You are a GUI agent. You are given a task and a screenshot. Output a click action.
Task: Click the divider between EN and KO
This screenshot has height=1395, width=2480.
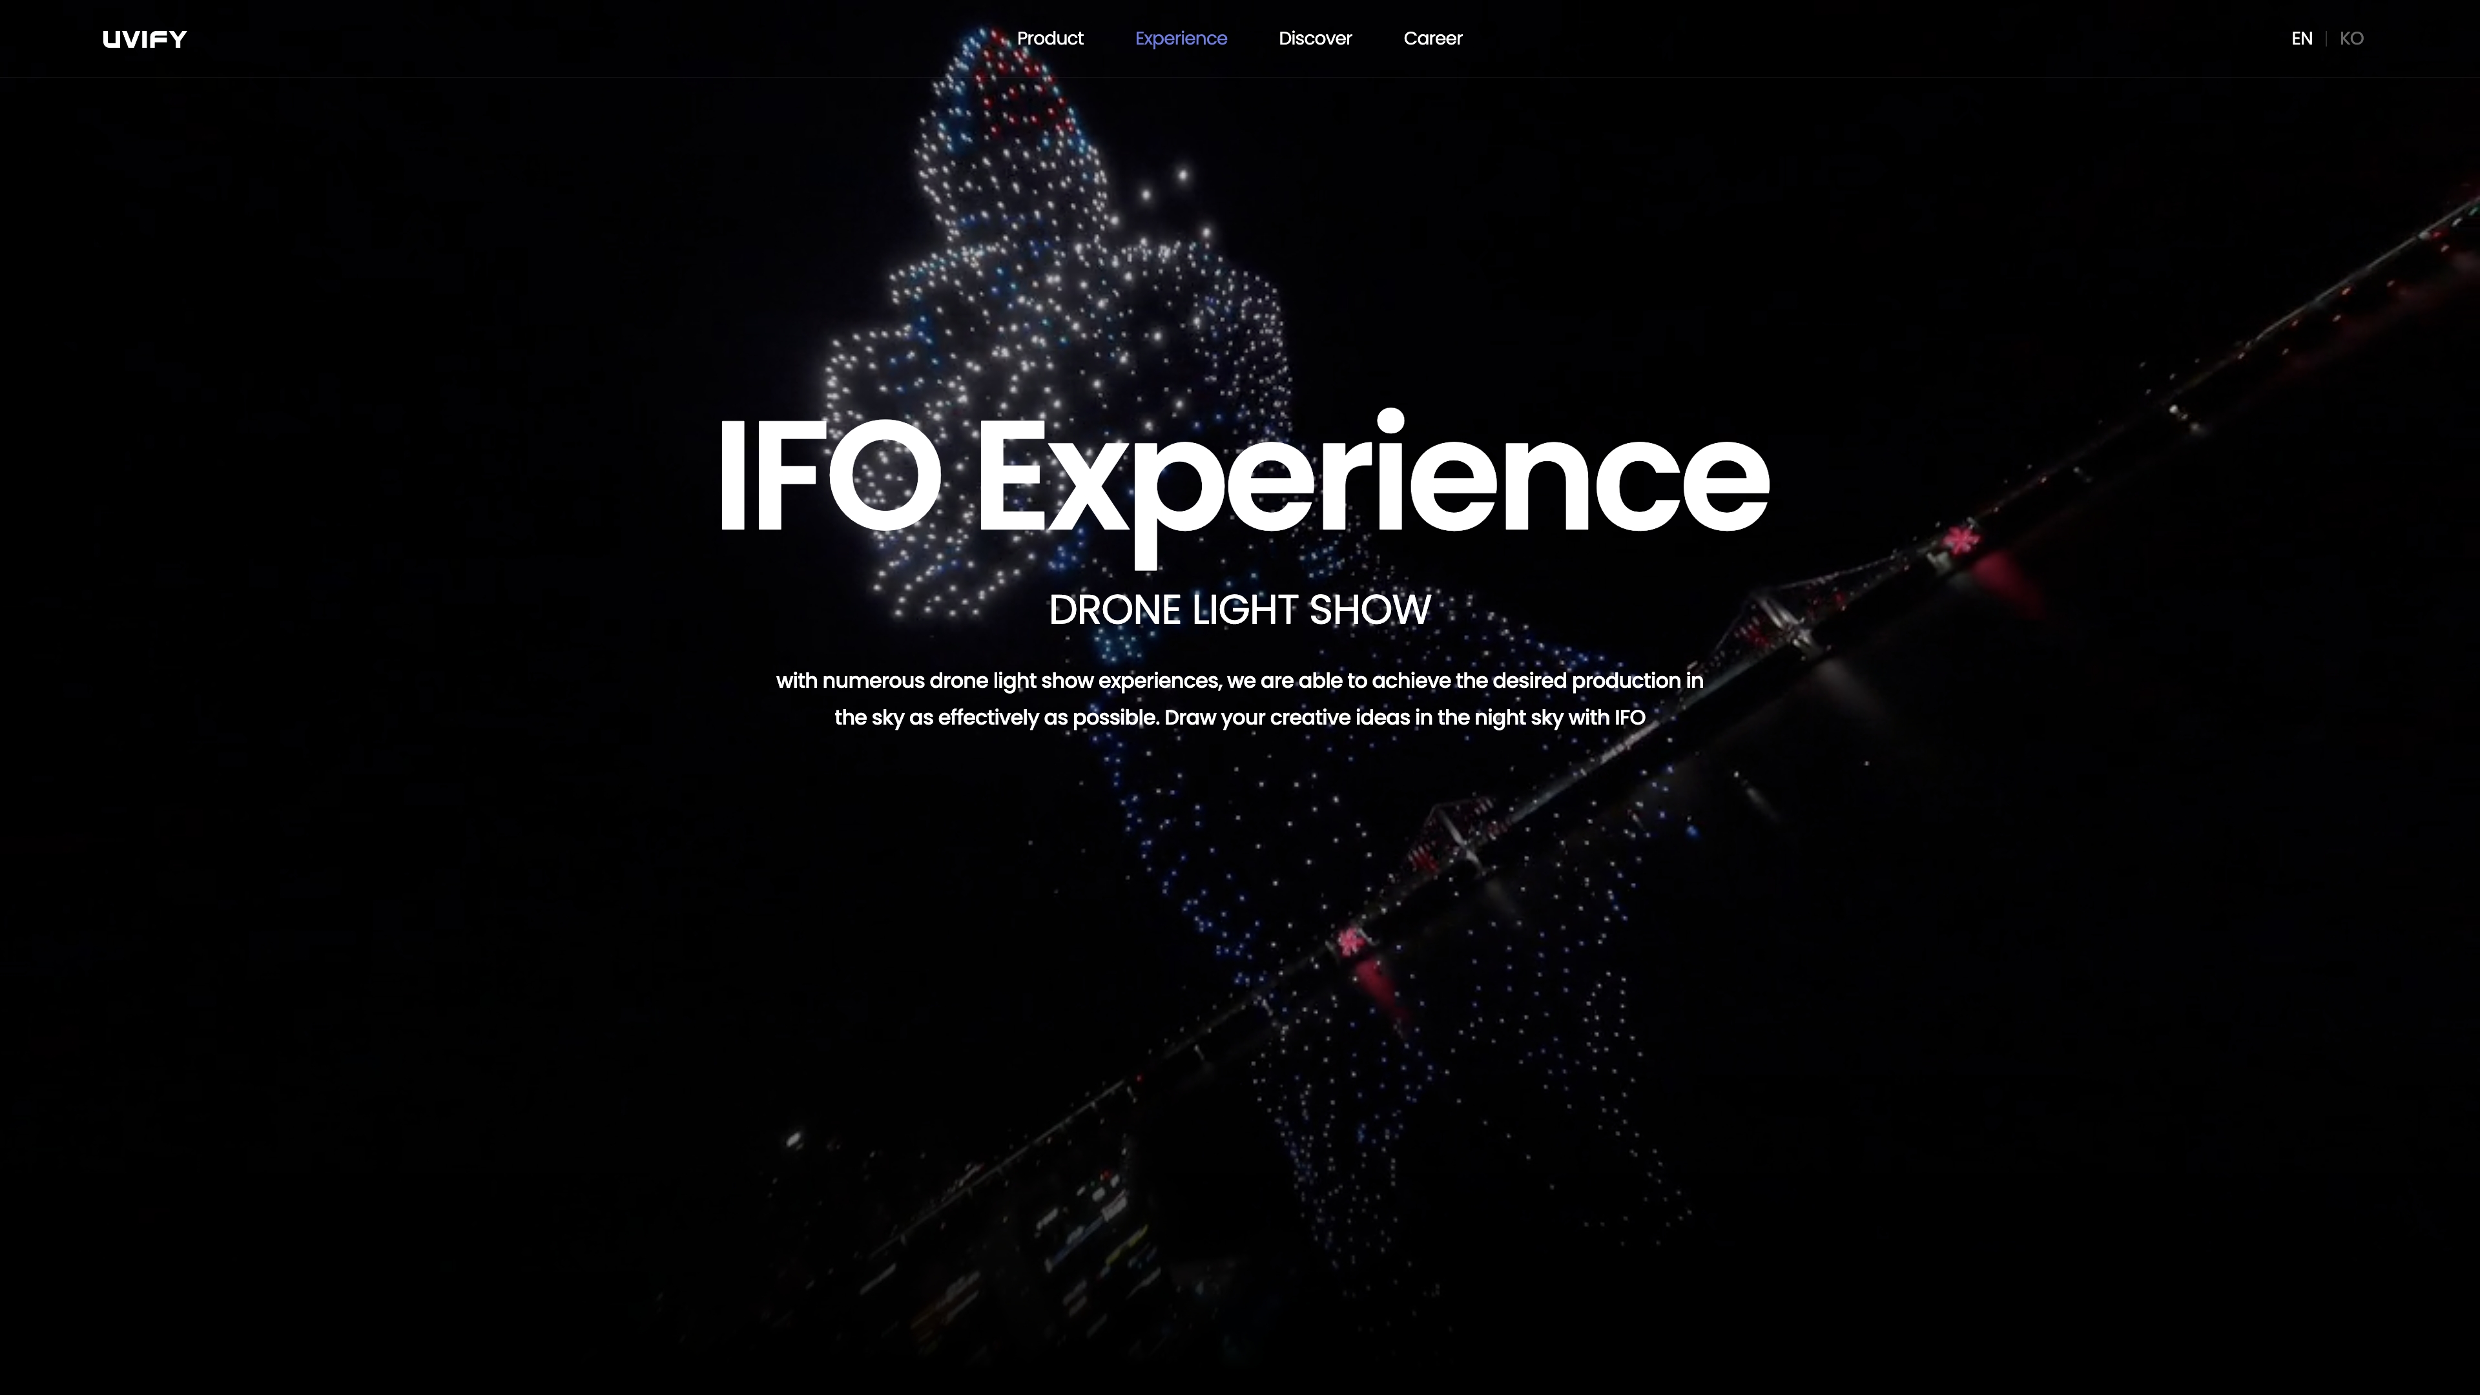point(2326,39)
